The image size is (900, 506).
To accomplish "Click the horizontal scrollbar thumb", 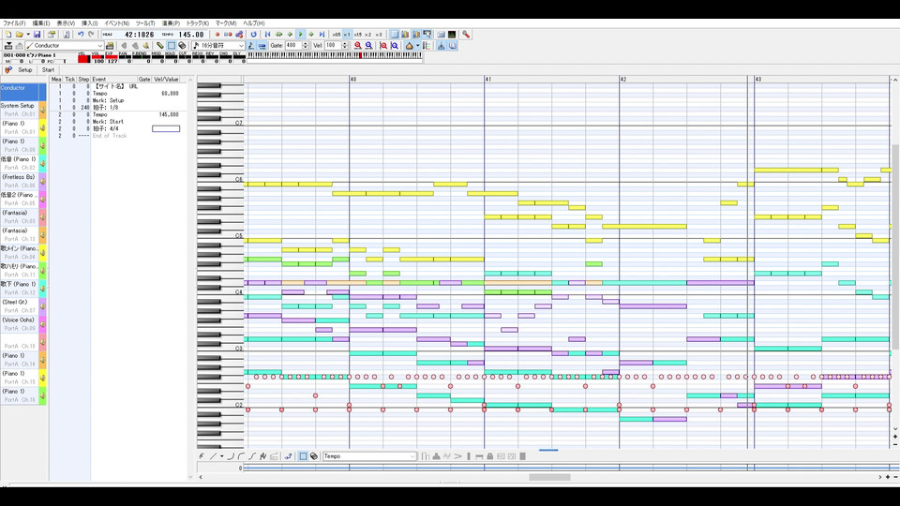I will (549, 477).
